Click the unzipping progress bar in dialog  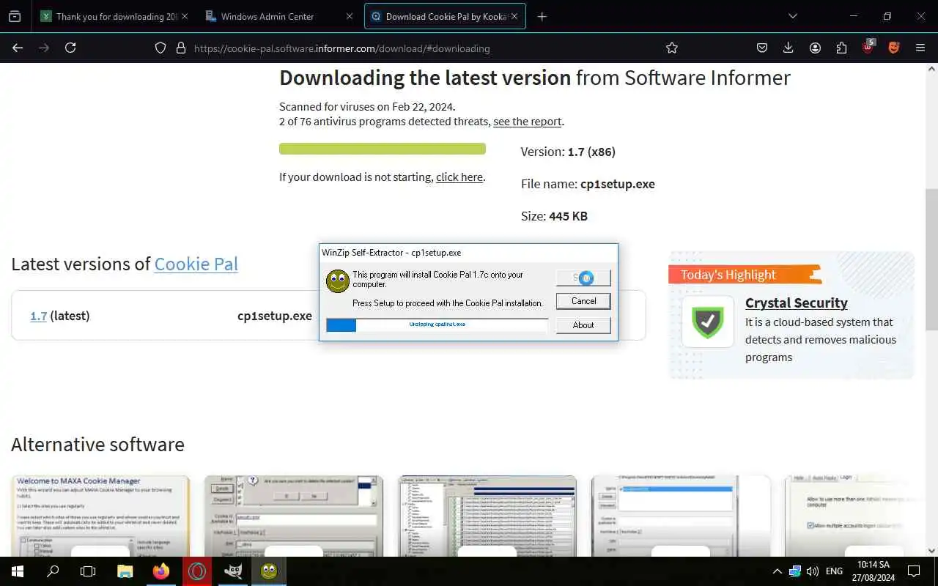[x=437, y=325]
